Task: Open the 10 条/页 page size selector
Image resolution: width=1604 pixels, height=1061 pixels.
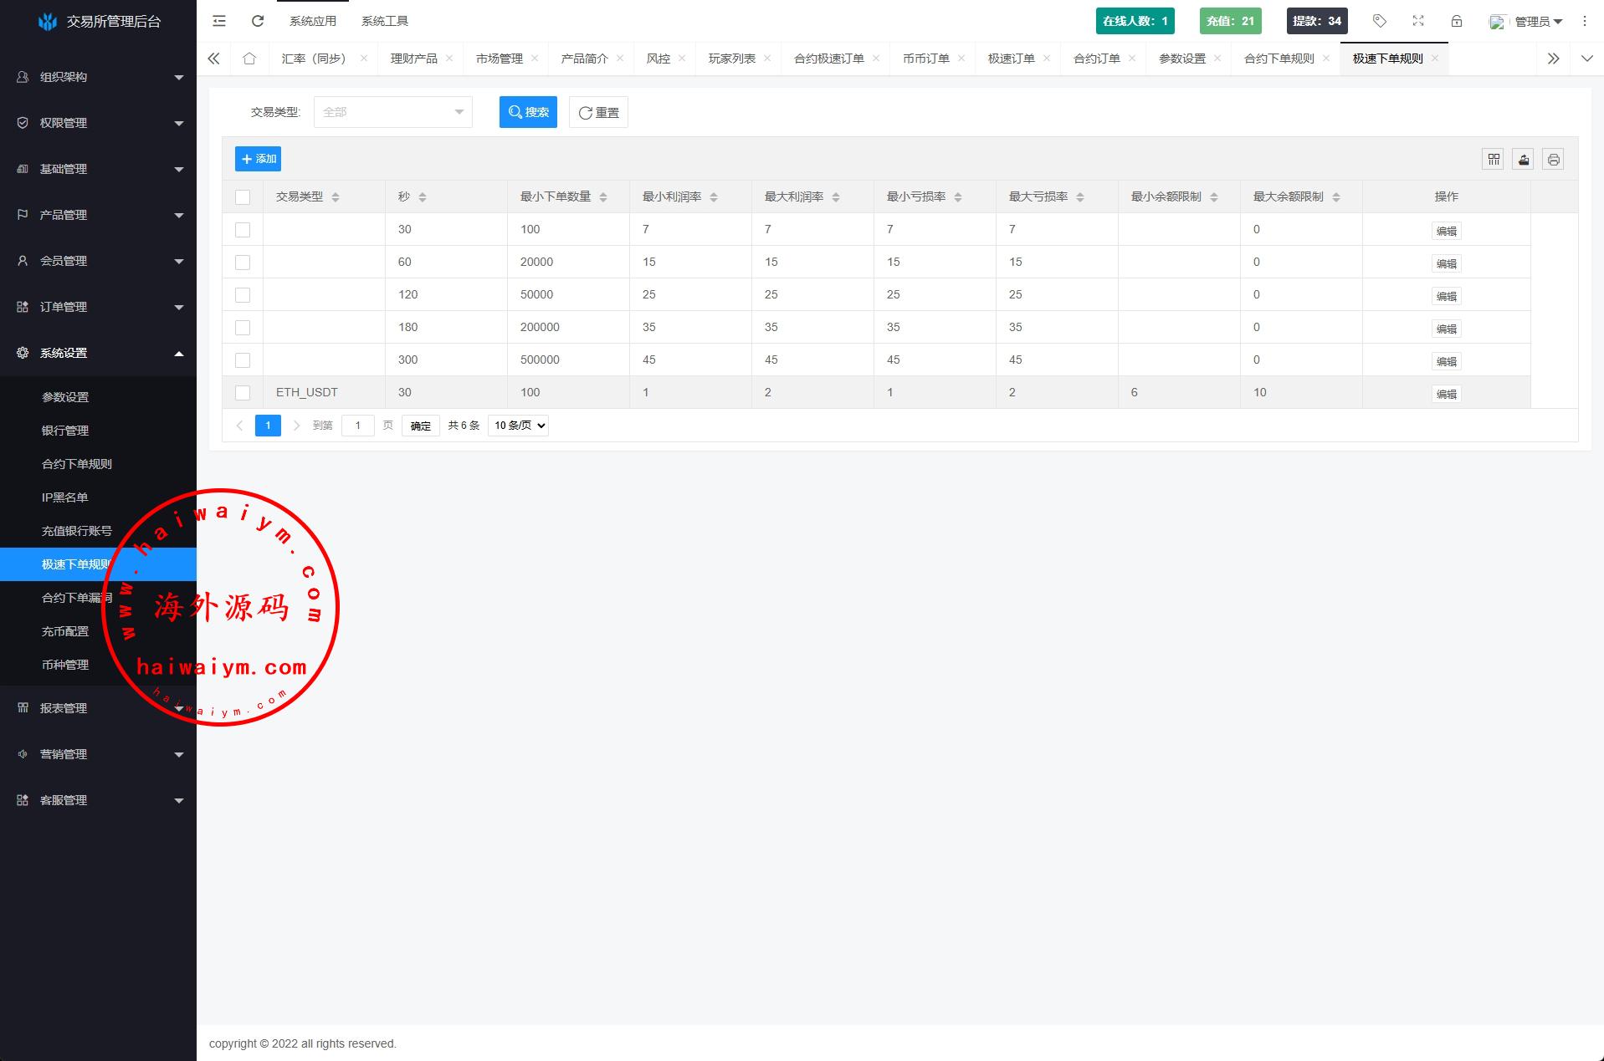Action: tap(518, 426)
